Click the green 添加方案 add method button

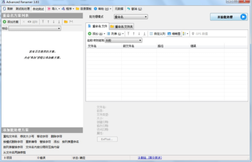11,22
